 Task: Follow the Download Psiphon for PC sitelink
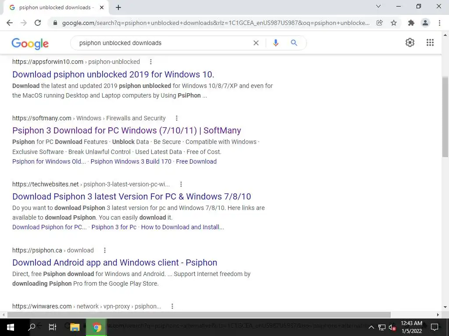point(49,227)
